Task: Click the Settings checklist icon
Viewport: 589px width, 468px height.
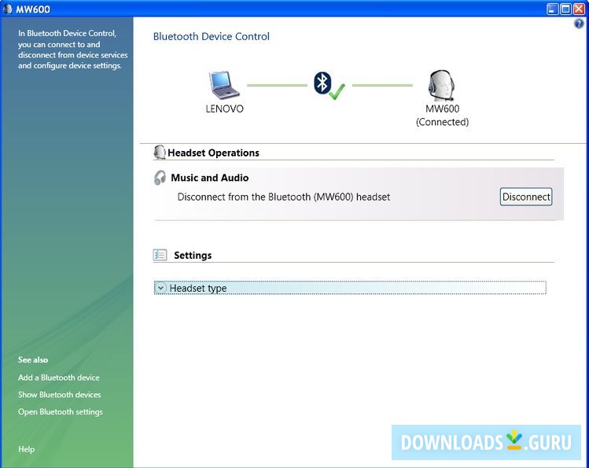Action: 160,255
